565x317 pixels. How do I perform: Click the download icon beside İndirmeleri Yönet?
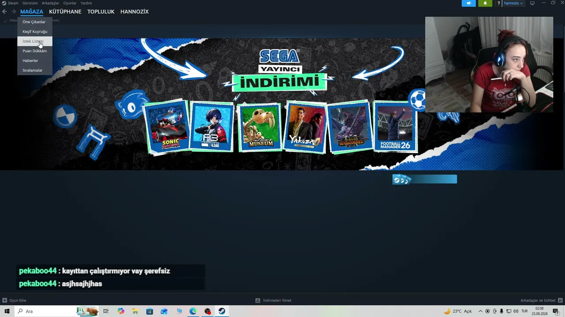click(x=258, y=301)
